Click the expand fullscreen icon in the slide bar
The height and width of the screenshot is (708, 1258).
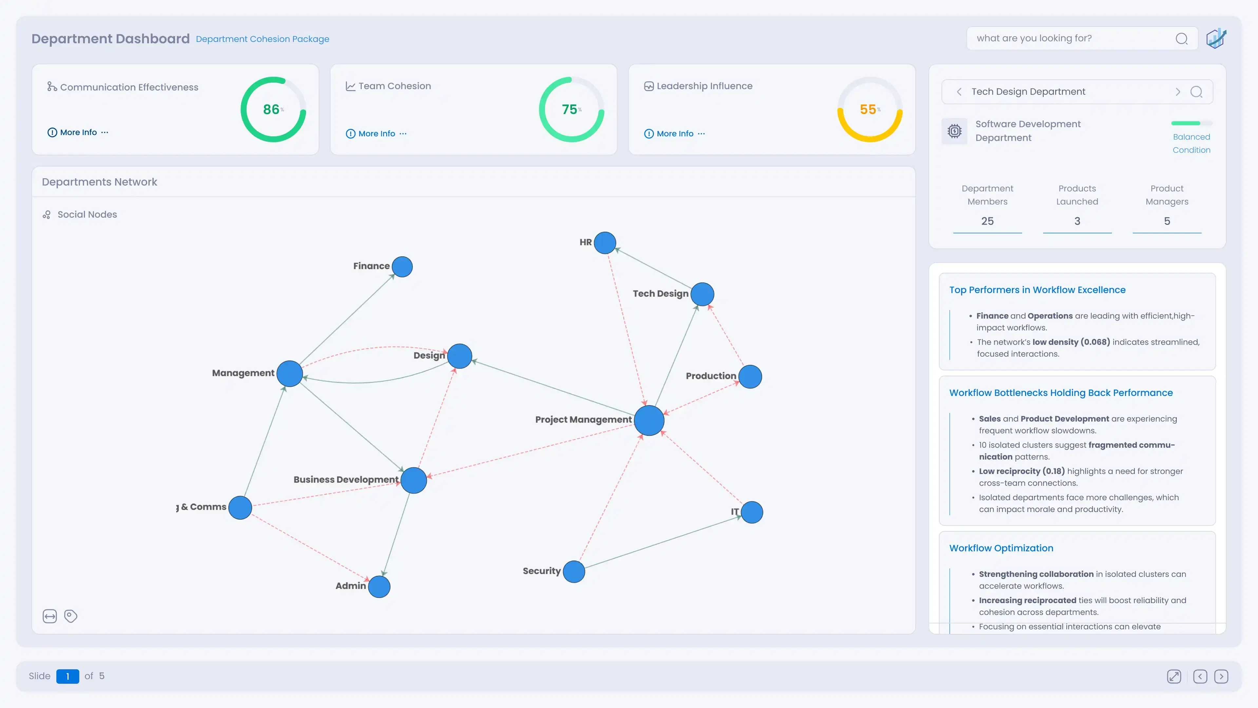(x=1174, y=676)
